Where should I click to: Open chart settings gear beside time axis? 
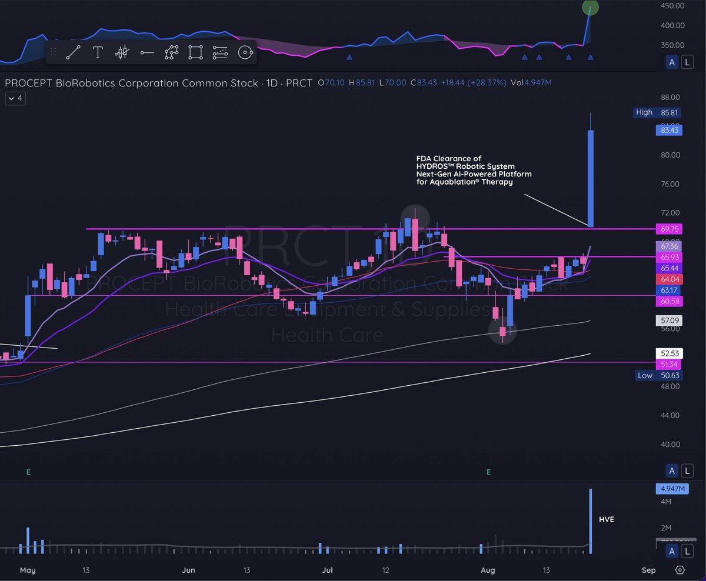point(681,570)
